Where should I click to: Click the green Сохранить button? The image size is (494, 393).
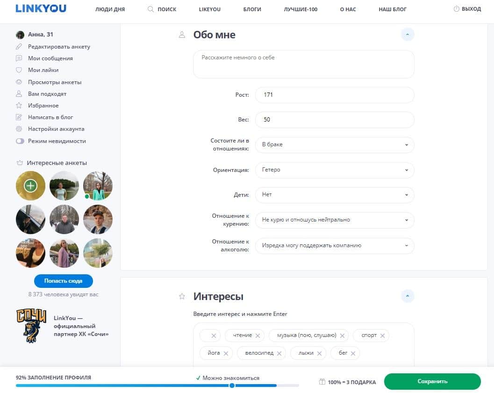tap(432, 381)
